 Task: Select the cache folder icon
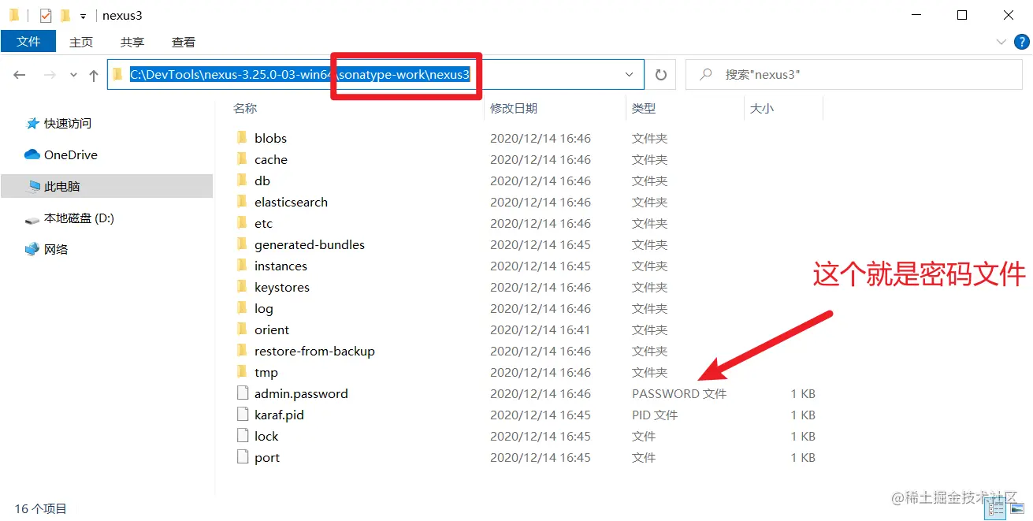pyautogui.click(x=242, y=159)
